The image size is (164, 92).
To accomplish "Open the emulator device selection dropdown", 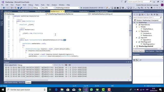I will [104, 8].
